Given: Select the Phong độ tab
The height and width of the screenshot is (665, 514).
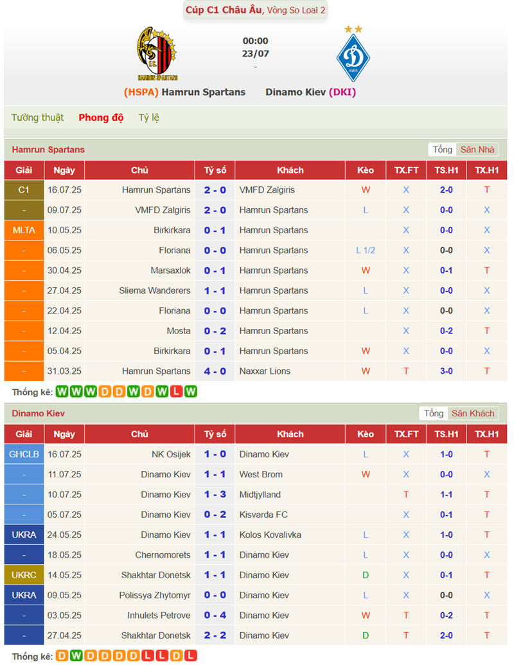Looking at the screenshot, I should [x=101, y=118].
